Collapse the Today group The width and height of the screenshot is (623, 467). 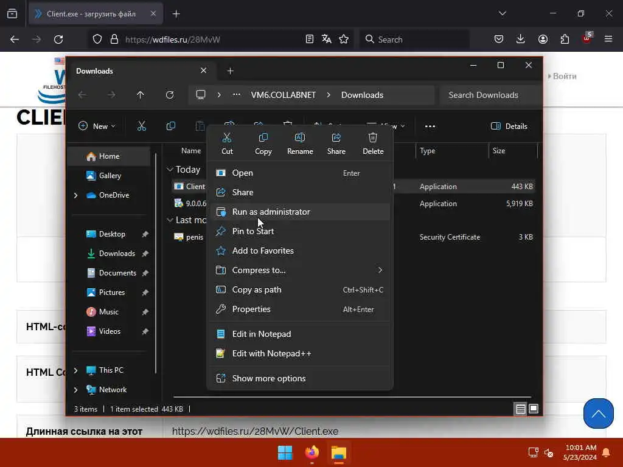[x=170, y=170]
